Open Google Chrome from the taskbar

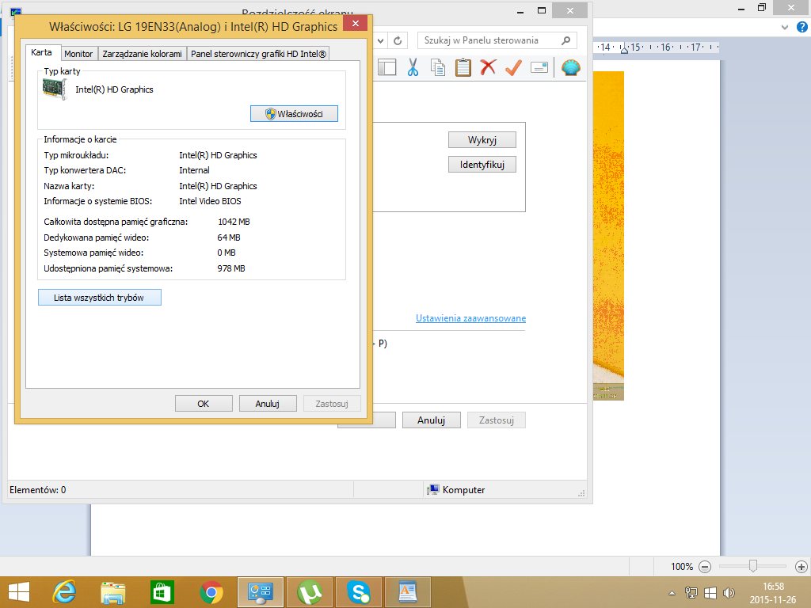point(211,592)
